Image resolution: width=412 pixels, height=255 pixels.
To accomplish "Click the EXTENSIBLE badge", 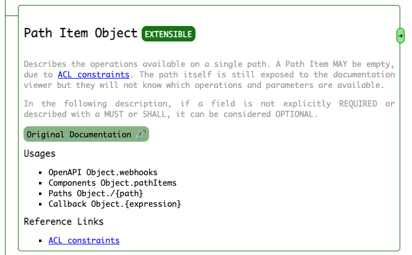I will (x=168, y=34).
